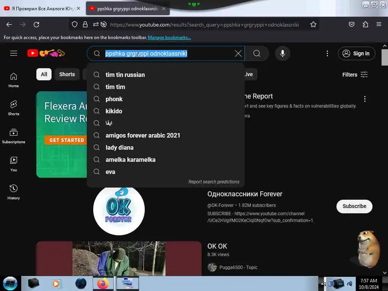
Task: Open YouTube settings three-dot menu
Action: point(327,53)
